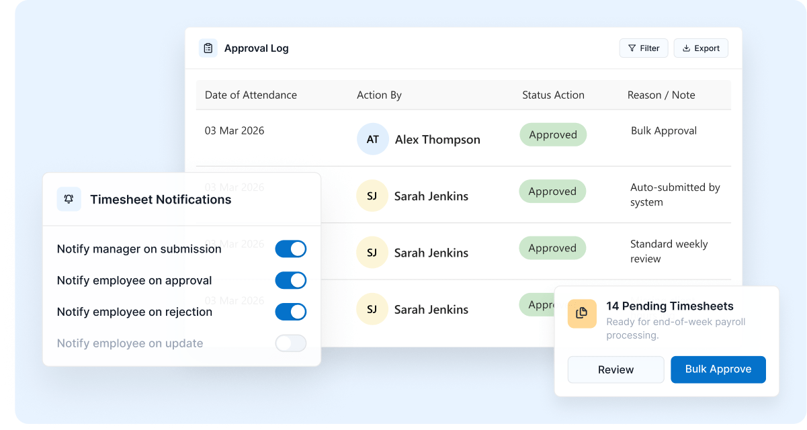Click the download icon in Export button

coord(686,48)
